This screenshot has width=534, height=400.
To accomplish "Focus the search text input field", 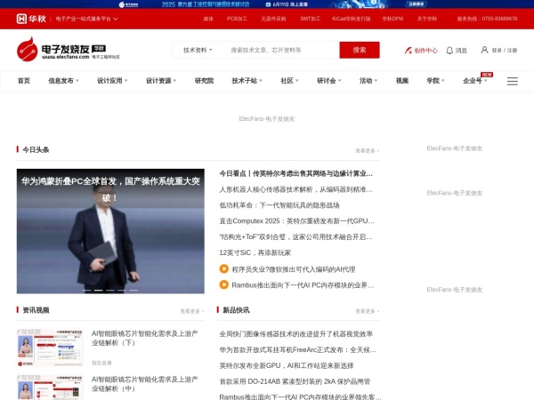I will point(283,50).
